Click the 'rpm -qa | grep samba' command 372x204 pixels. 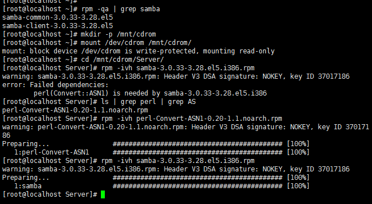pos(121,9)
